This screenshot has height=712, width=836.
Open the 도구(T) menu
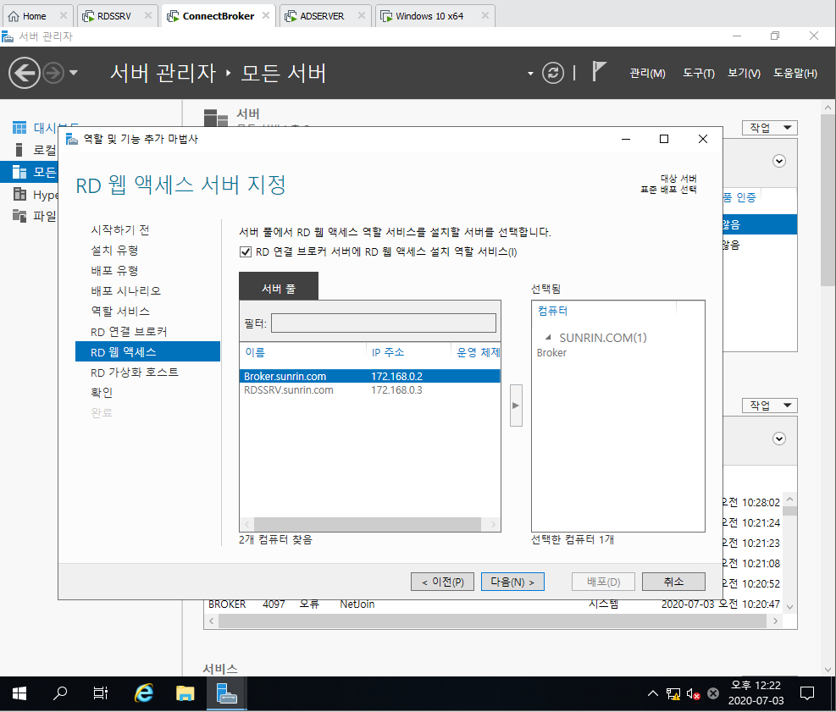tap(699, 73)
